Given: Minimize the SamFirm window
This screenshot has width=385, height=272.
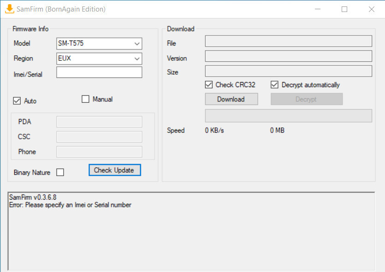Looking at the screenshot, I should [318, 9].
